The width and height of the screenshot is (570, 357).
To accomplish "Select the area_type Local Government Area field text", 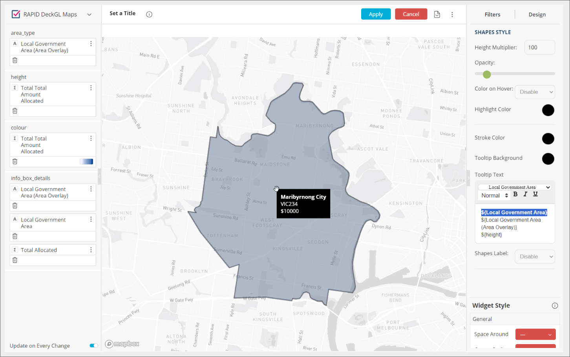I will click(44, 47).
